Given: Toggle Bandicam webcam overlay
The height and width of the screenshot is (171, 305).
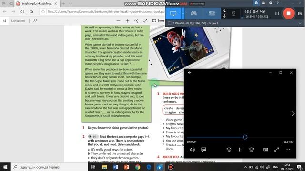Looking at the screenshot, I should tap(234, 13).
